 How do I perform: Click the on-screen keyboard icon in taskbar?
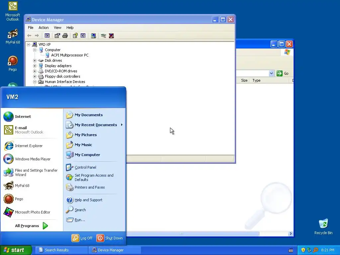[291, 250]
